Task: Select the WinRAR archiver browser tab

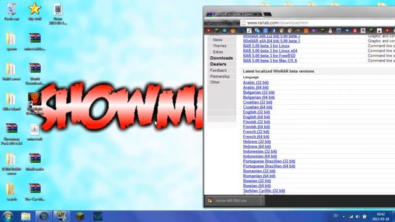Action: pyautogui.click(x=234, y=14)
